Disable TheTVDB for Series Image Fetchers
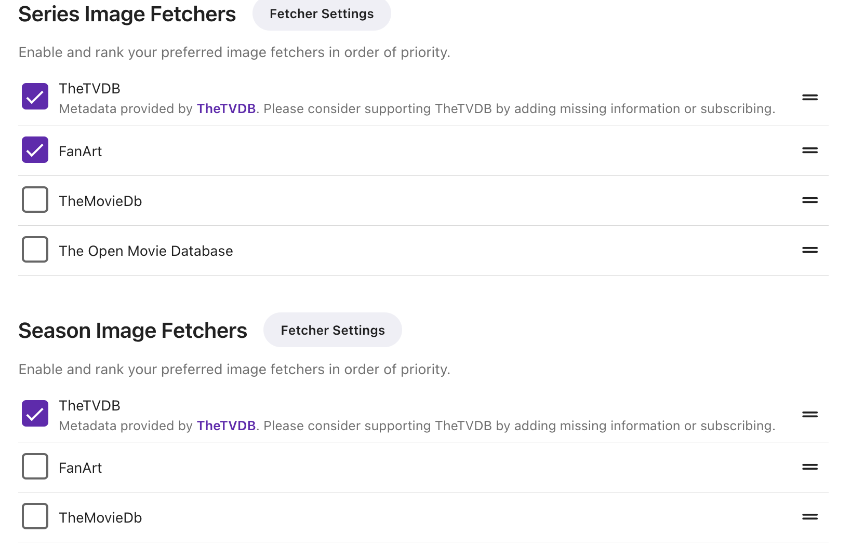 [x=35, y=97]
